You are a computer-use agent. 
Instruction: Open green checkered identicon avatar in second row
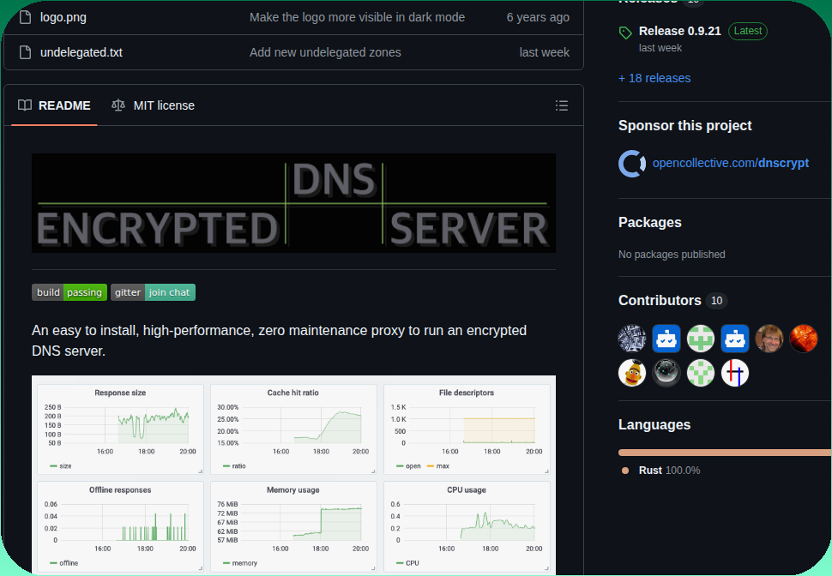pos(701,373)
